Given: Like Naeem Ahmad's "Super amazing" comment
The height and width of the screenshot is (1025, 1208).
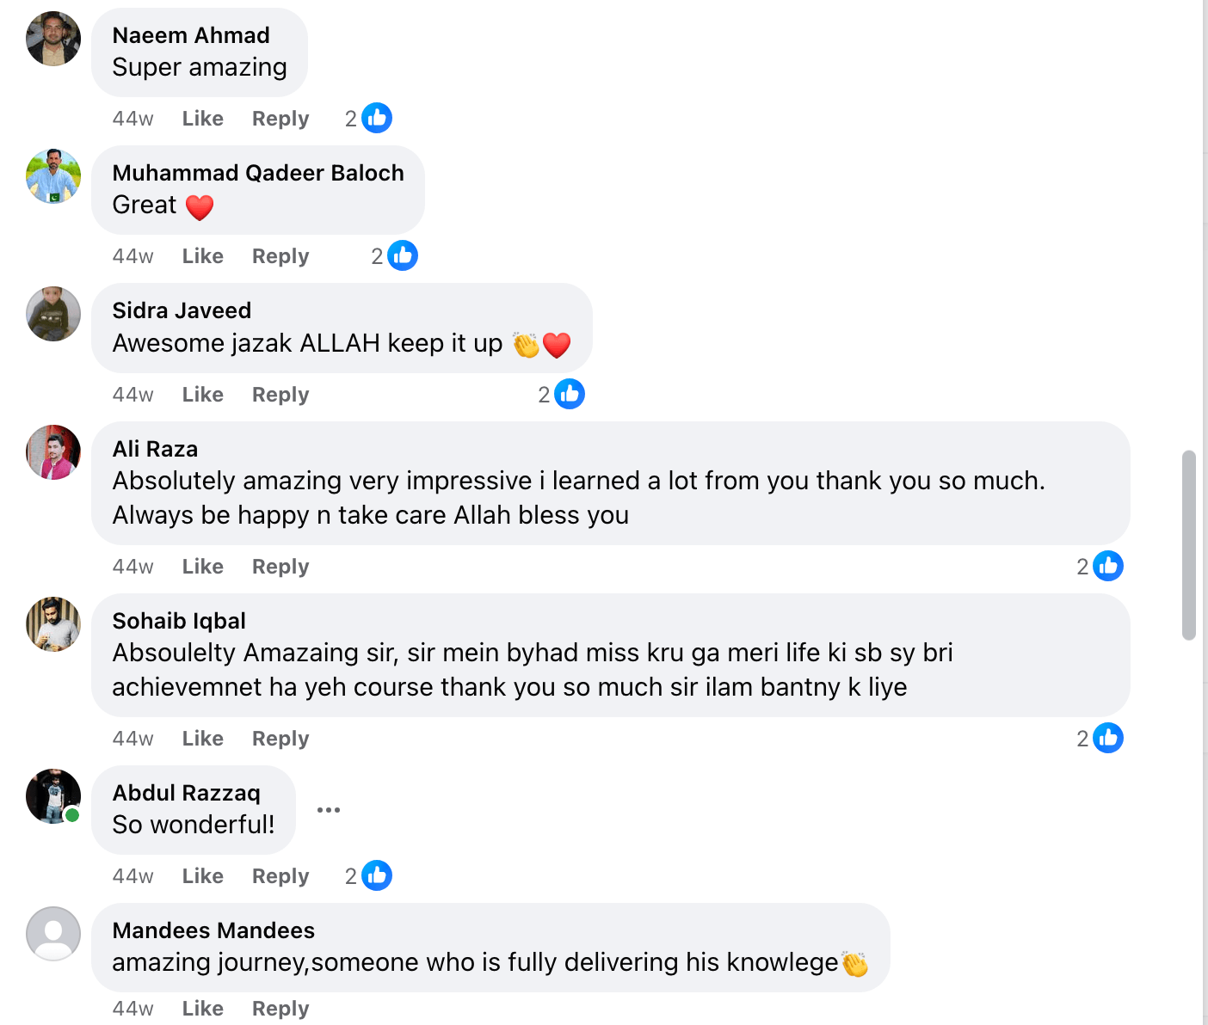Looking at the screenshot, I should tap(202, 119).
